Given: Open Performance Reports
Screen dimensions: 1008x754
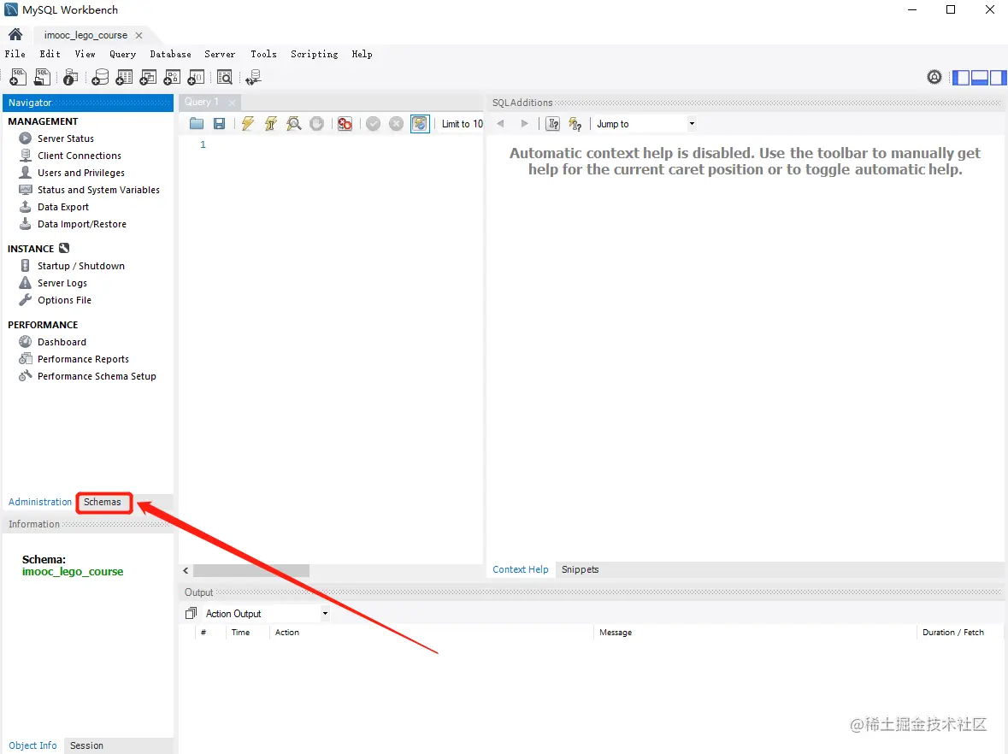Looking at the screenshot, I should [x=83, y=359].
